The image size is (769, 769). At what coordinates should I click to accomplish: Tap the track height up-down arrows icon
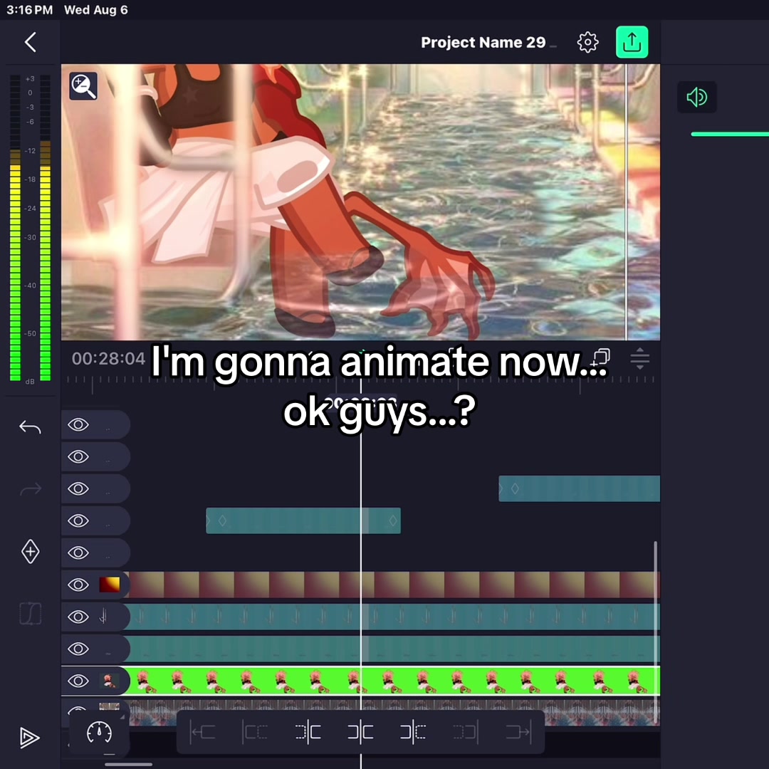click(639, 358)
